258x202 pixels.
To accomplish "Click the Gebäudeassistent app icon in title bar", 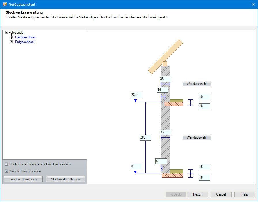I will click(5, 5).
